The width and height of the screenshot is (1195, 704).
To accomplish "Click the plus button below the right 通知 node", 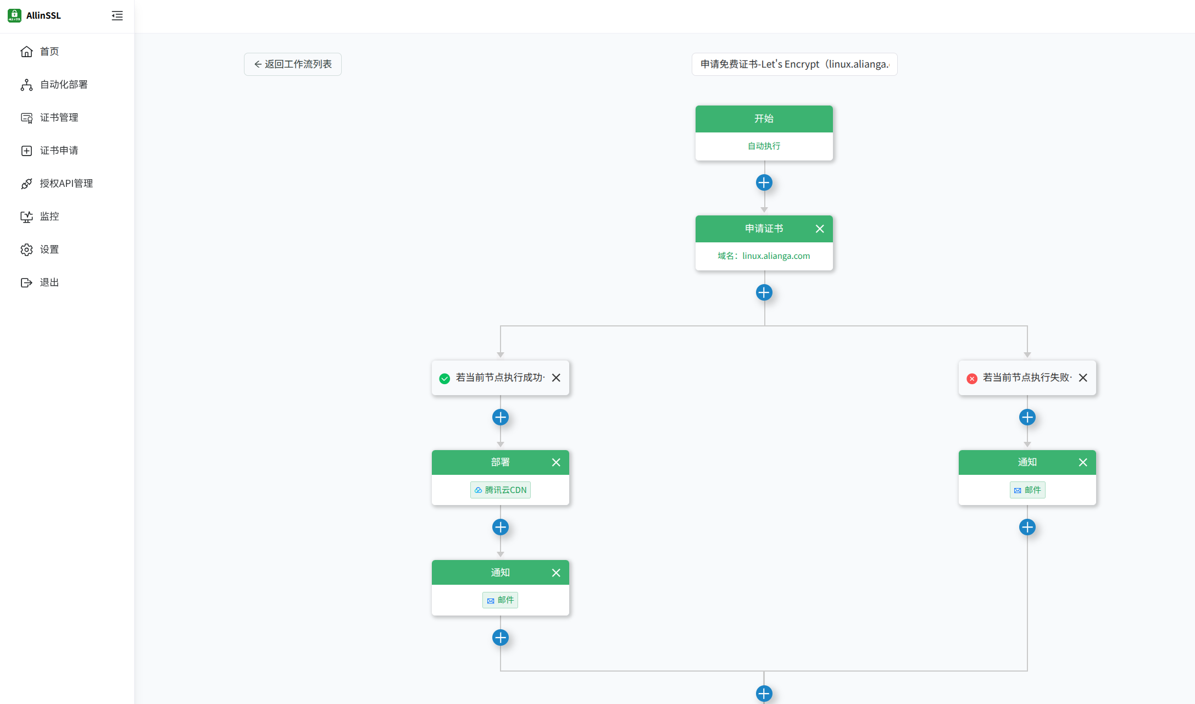I will click(1027, 527).
